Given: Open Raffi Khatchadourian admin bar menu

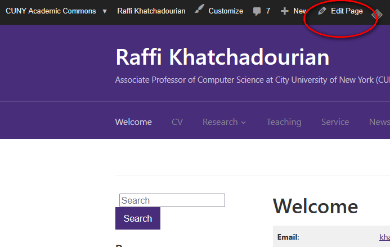Looking at the screenshot, I should click(x=151, y=11).
